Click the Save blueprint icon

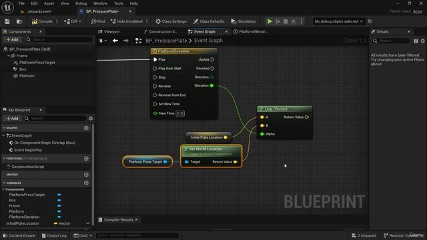pyautogui.click(x=7, y=21)
